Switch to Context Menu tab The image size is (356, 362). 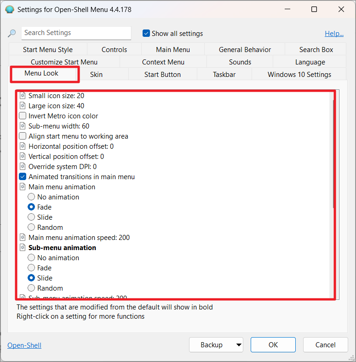163,62
